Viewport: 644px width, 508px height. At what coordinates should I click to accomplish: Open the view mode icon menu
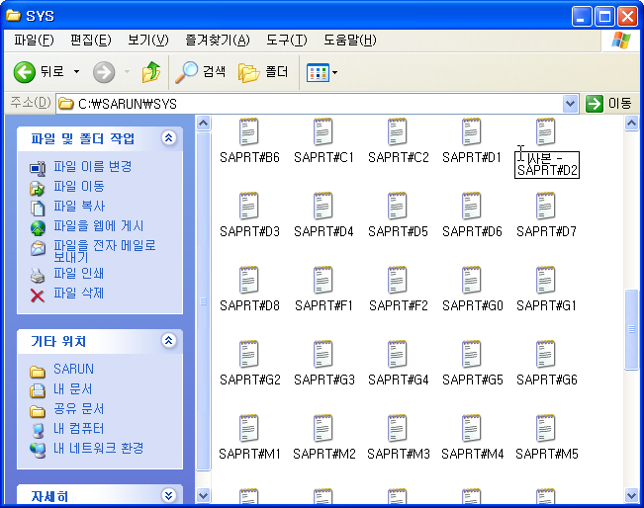(322, 73)
